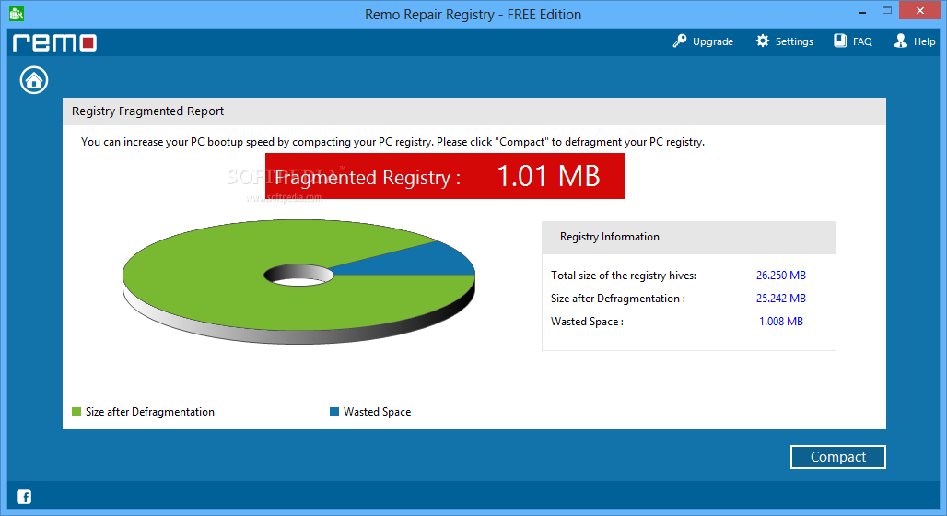Open the Facebook icon in footer

(24, 497)
